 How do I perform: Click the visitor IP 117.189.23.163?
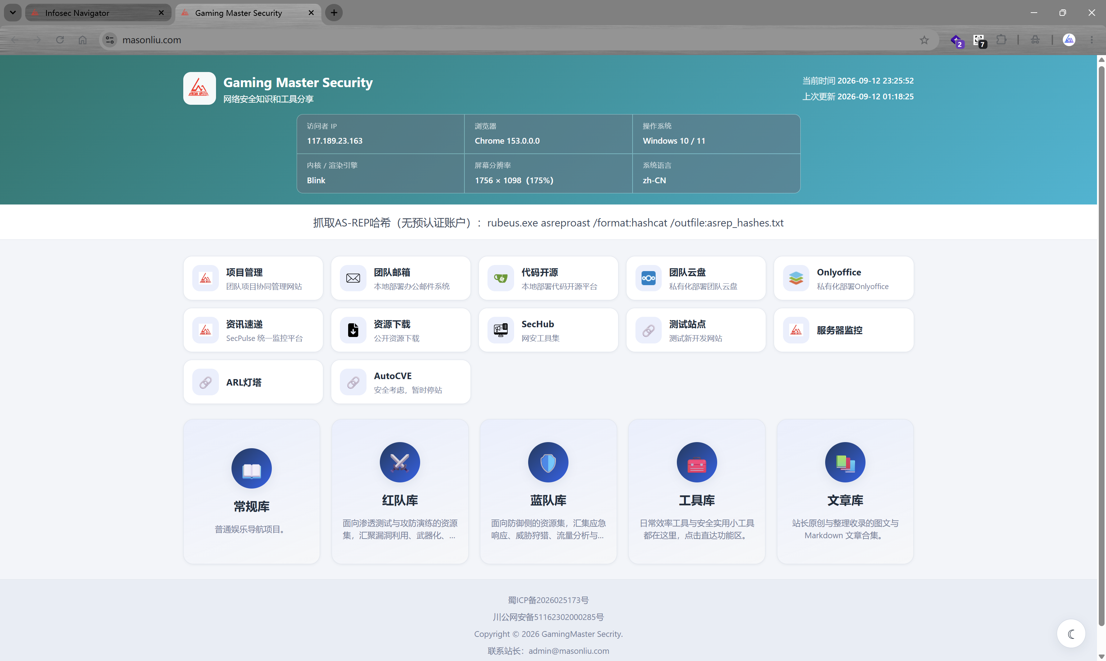point(334,141)
